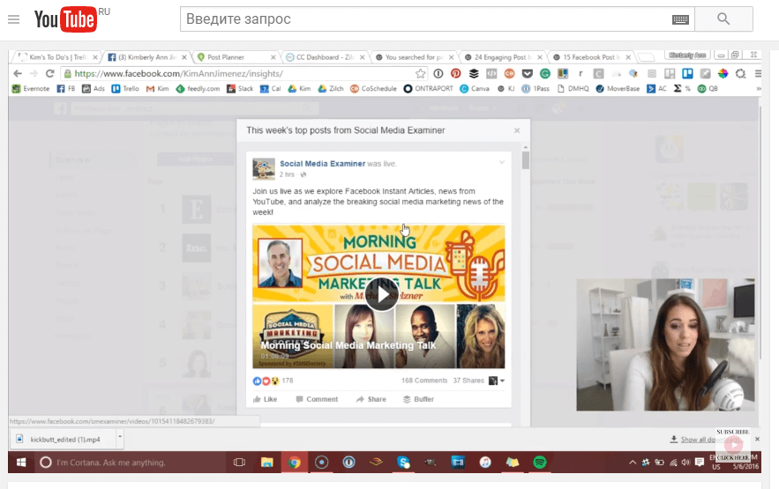779x489 pixels.
Task: Open File Explorer from the taskbar
Action: 266,463
